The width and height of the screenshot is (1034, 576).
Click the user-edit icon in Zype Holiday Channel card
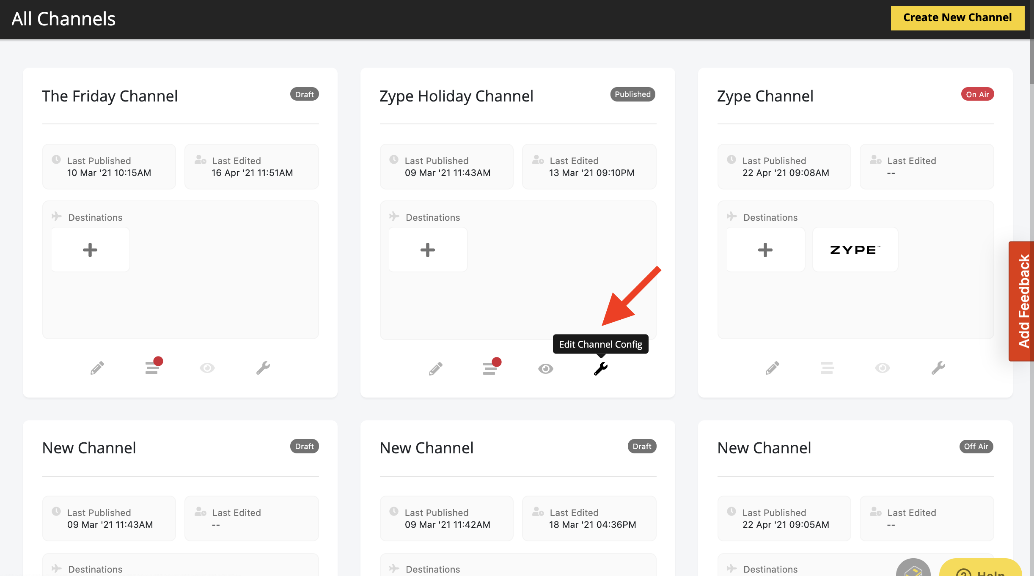pyautogui.click(x=538, y=160)
